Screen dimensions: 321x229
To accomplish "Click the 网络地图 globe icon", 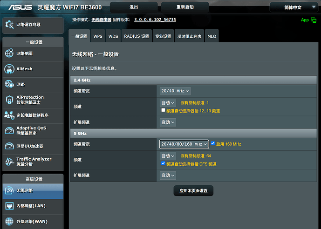I will [9, 54].
